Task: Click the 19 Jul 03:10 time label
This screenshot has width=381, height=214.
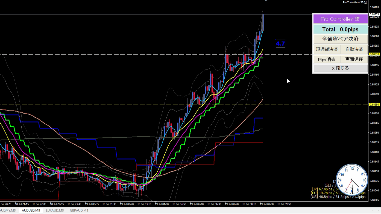Action: tap(144, 204)
